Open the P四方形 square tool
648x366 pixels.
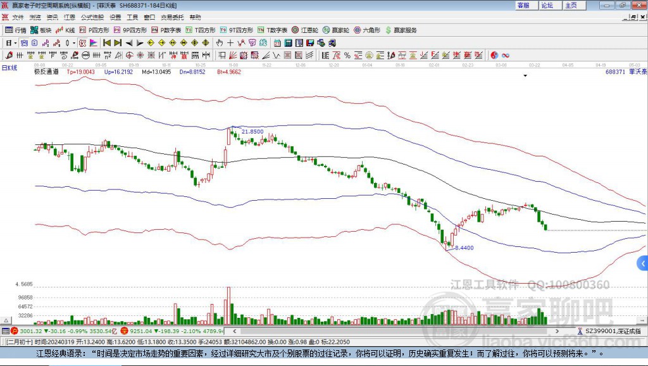point(94,30)
